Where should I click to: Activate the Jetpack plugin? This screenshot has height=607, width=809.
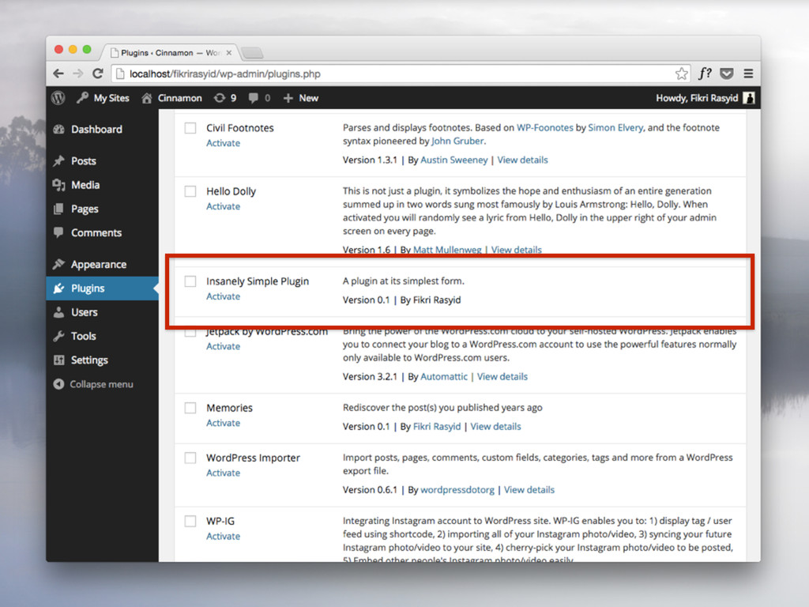click(x=223, y=346)
